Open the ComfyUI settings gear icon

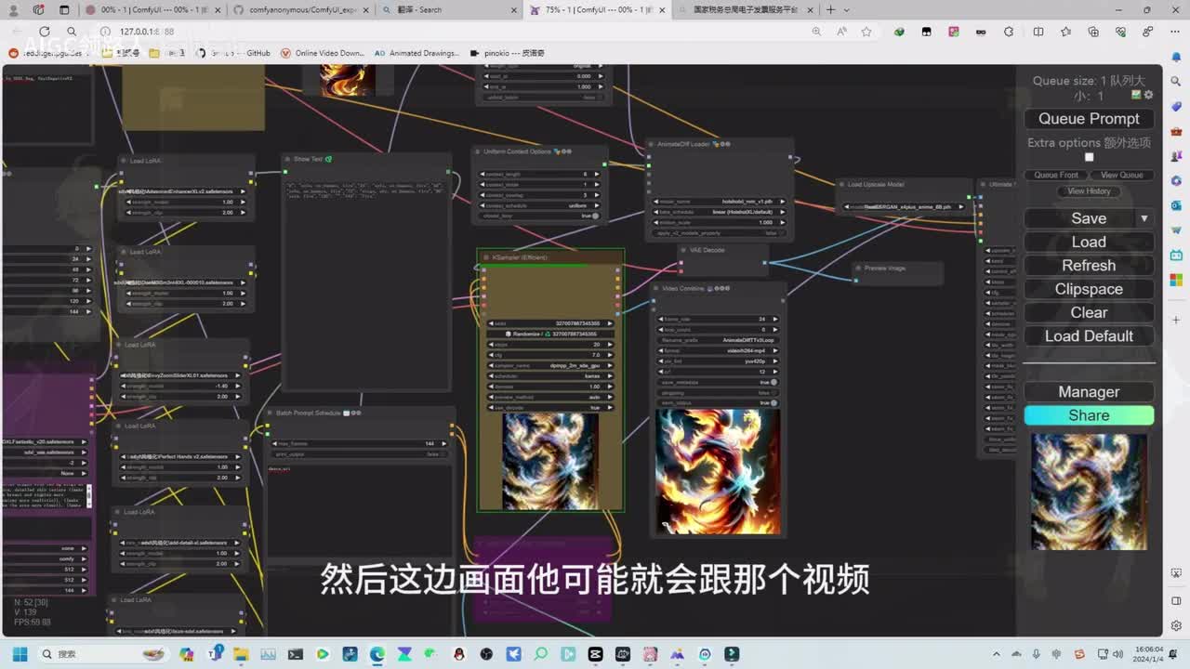point(1148,95)
